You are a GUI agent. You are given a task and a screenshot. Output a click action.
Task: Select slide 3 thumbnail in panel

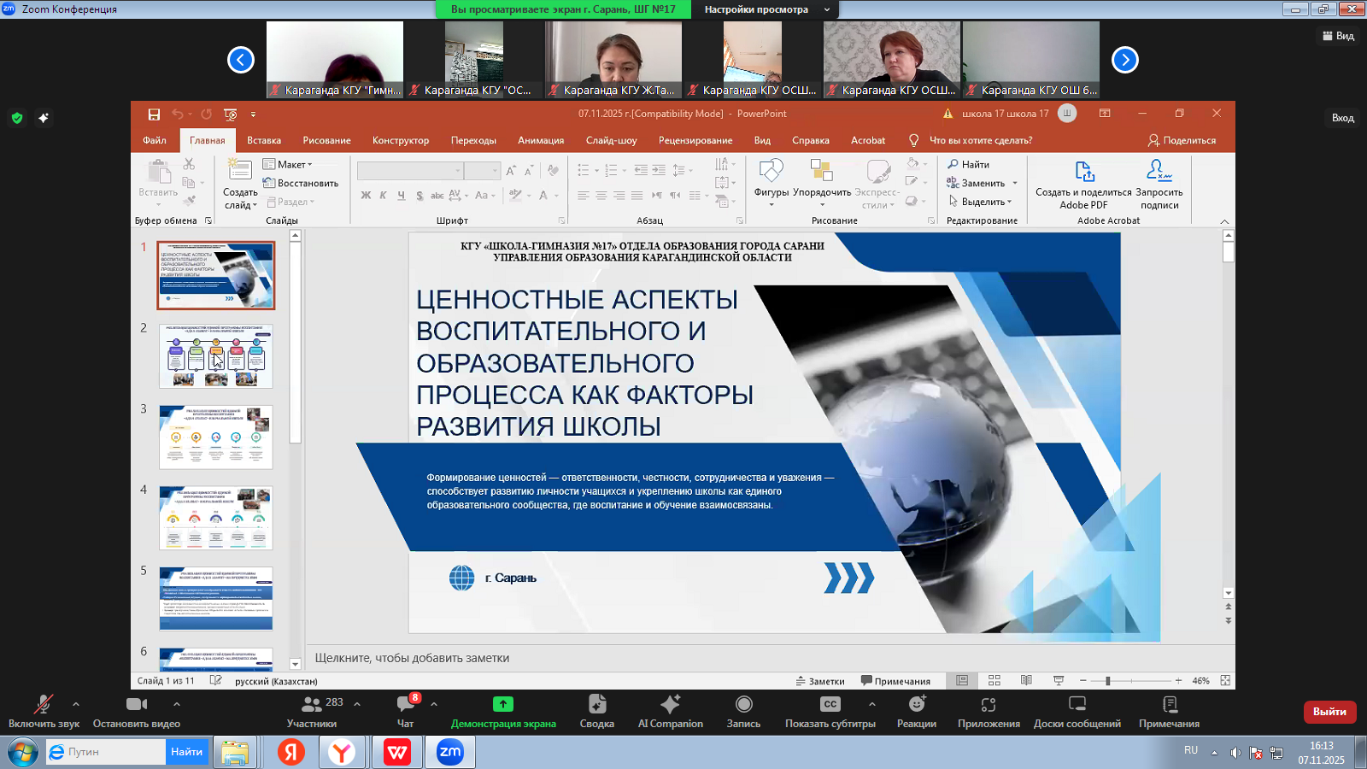pyautogui.click(x=216, y=437)
